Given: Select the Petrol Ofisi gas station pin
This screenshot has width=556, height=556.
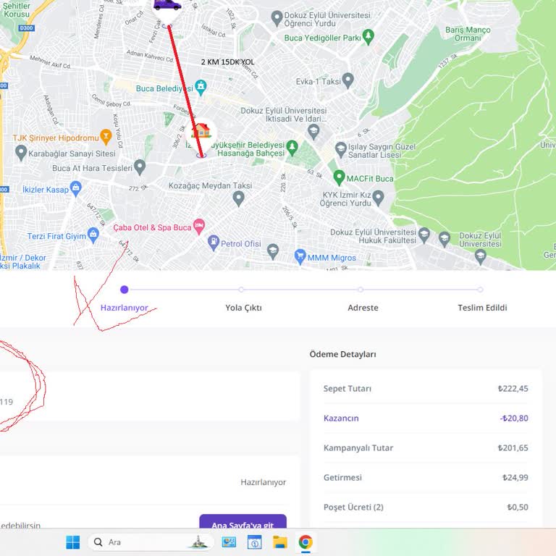Looking at the screenshot, I should click(x=213, y=243).
